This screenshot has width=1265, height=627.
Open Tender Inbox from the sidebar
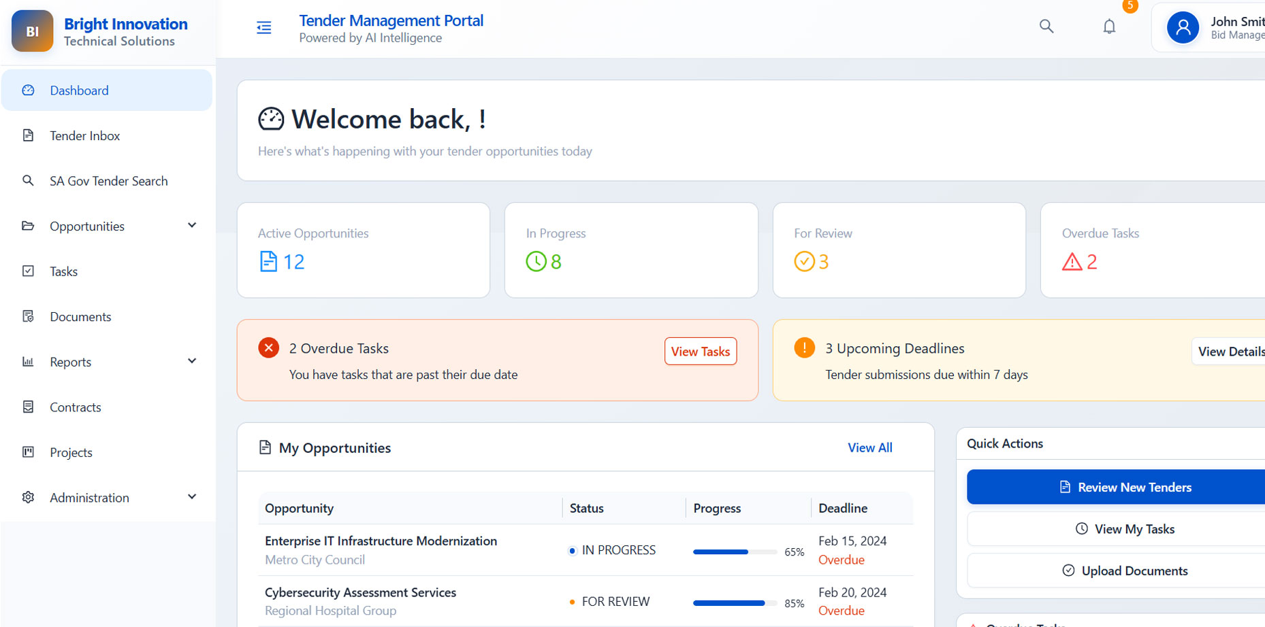click(x=84, y=136)
